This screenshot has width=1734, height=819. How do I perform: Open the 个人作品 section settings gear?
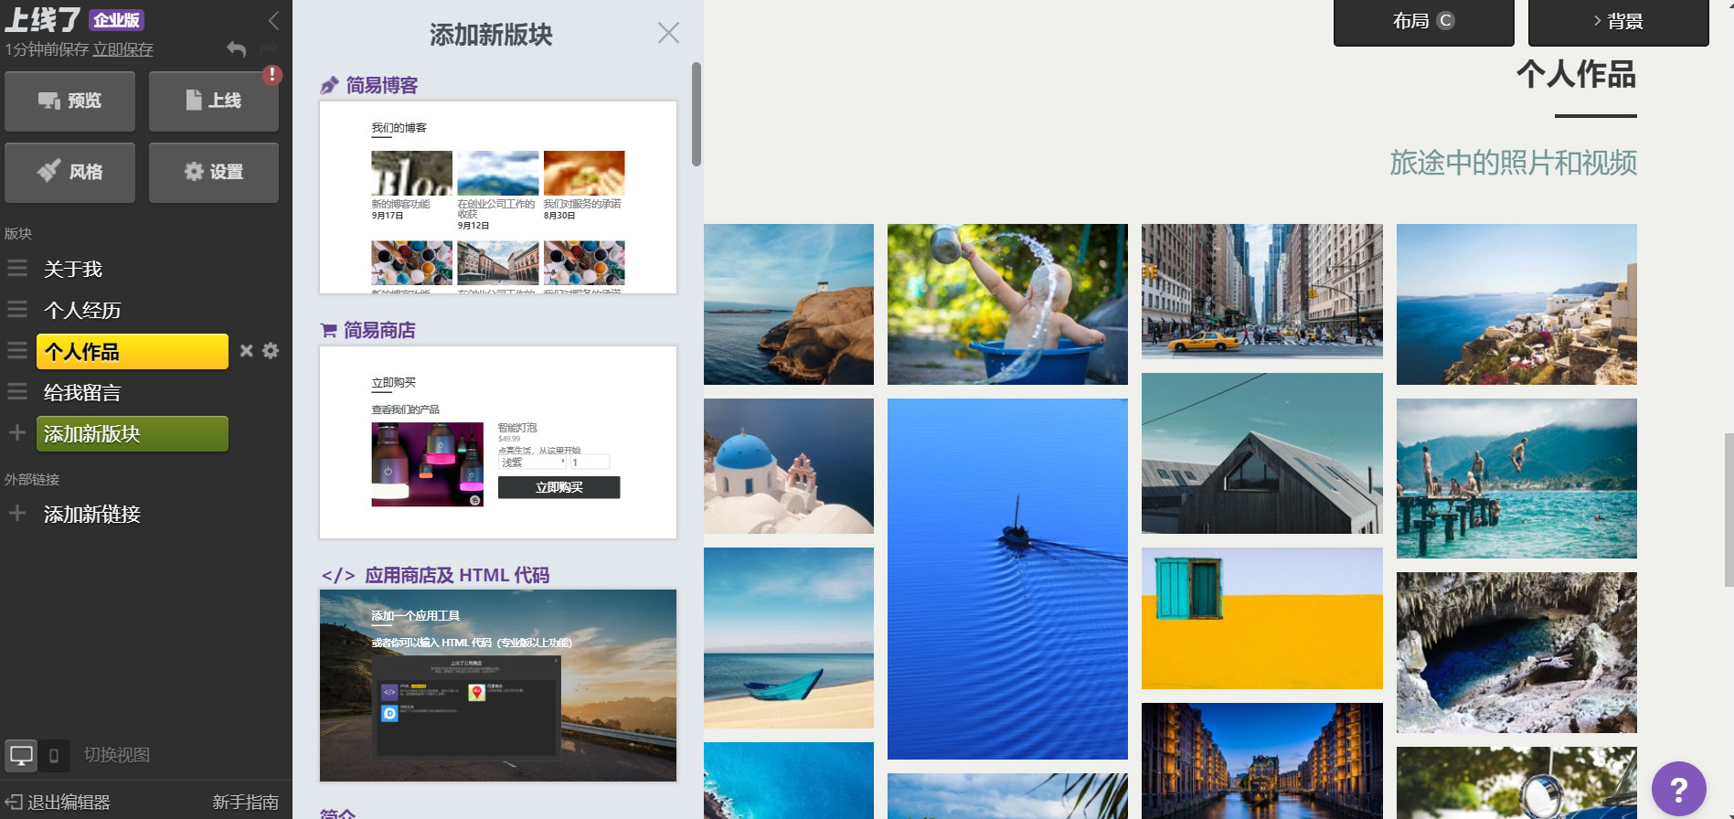271,351
